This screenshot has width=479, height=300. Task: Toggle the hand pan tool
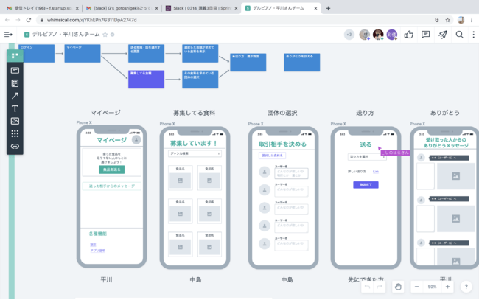coord(398,287)
